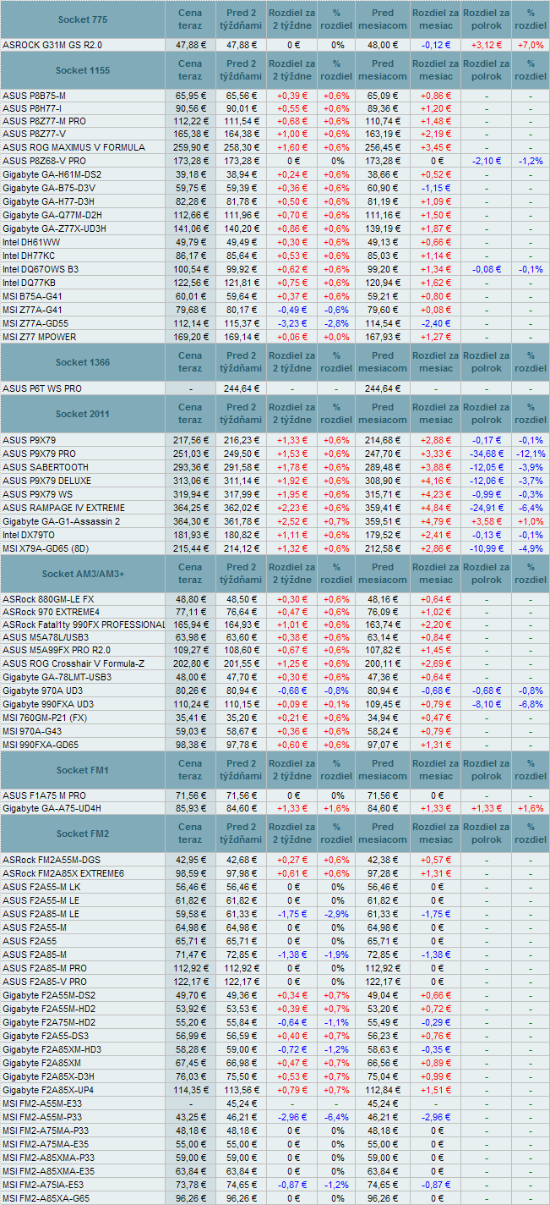Select the ASRock FM2A55M-DGS product name

(x=52, y=860)
